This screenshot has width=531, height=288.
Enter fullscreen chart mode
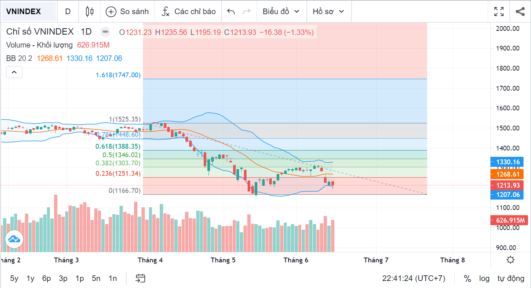pos(499,12)
